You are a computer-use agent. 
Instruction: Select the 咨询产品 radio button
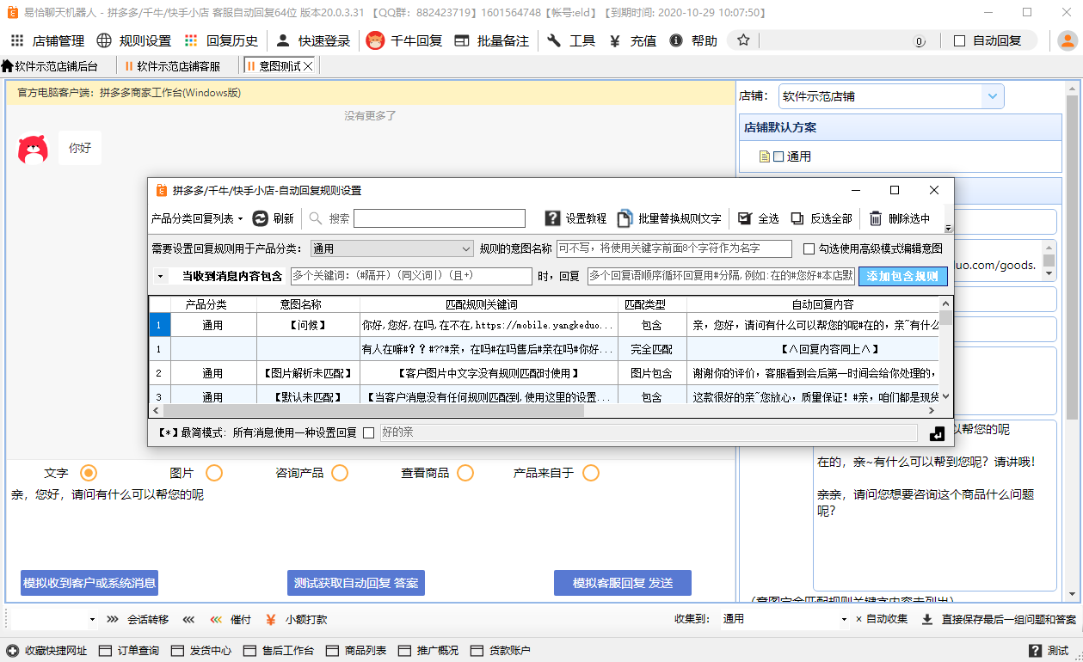tap(340, 473)
